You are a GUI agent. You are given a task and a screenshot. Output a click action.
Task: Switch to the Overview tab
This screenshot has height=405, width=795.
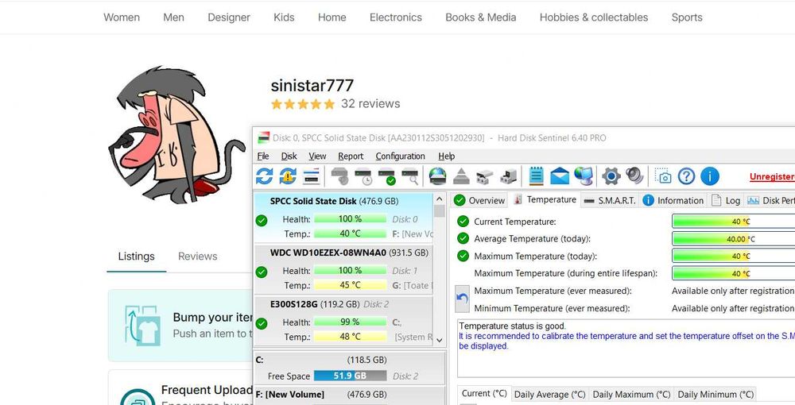[479, 200]
